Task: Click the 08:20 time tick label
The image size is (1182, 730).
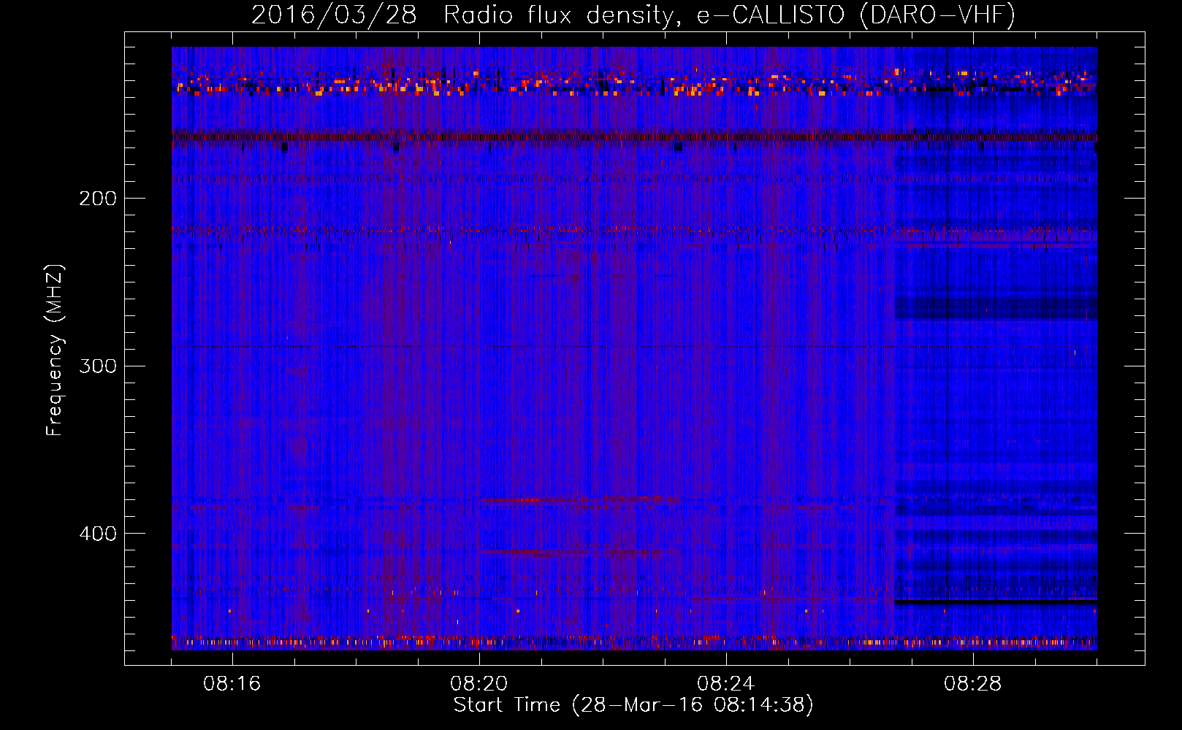Action: coord(479,684)
